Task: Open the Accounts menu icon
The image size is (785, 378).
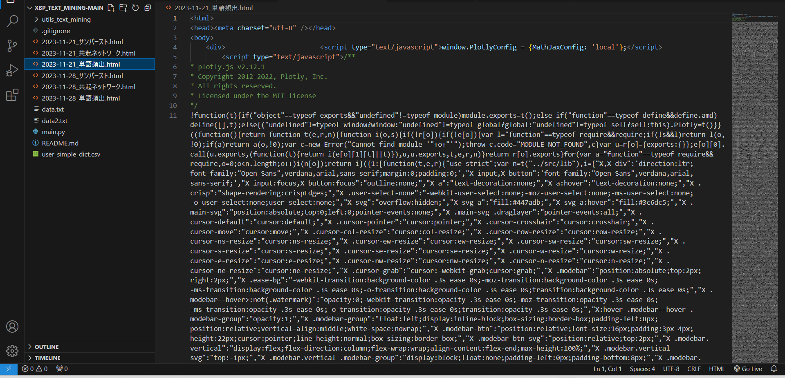Action: (12, 327)
